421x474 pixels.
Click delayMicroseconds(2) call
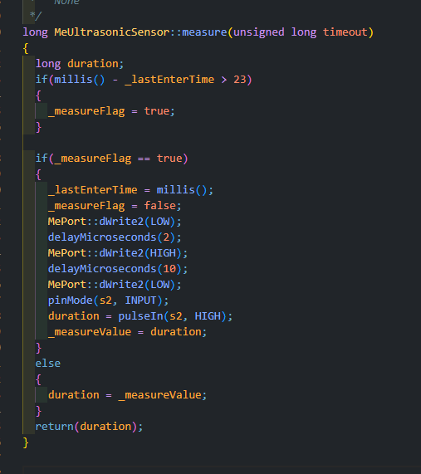click(115, 237)
